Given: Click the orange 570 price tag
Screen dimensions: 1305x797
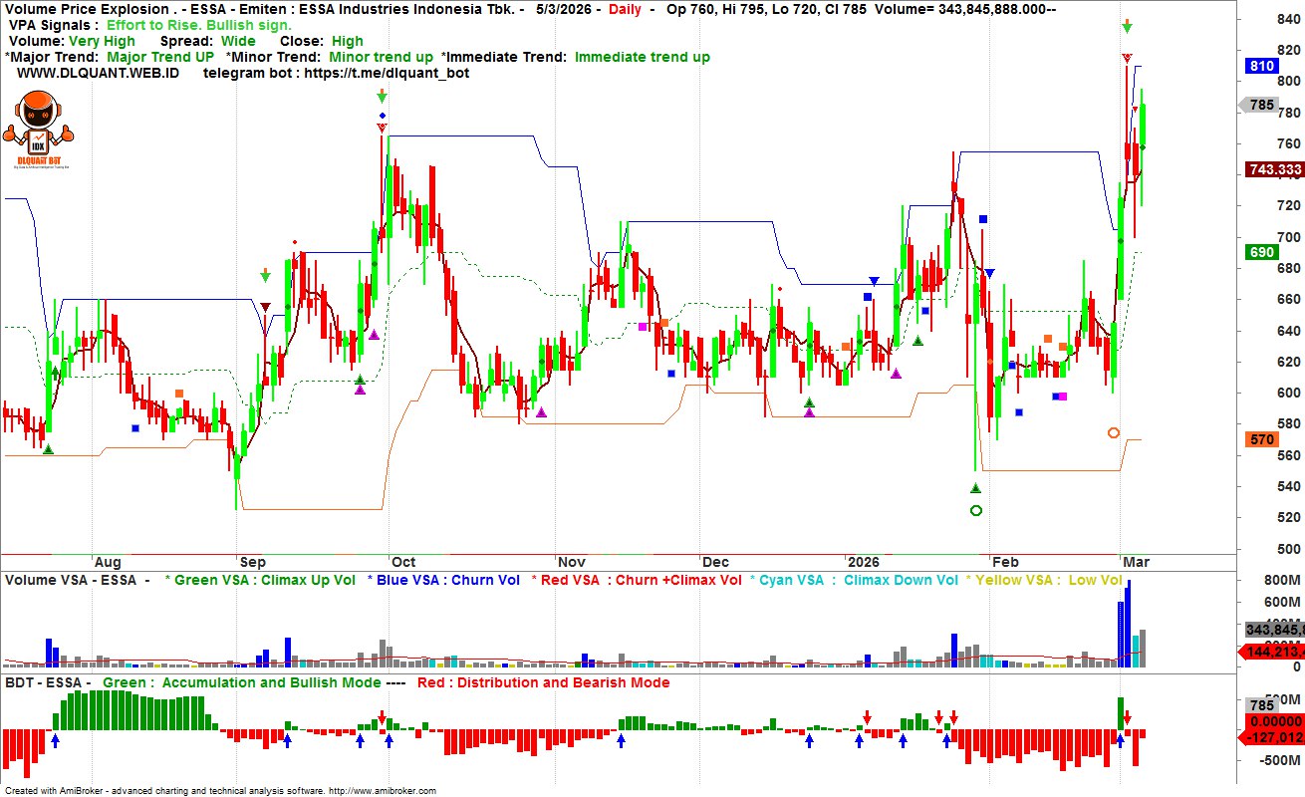Looking at the screenshot, I should (x=1262, y=439).
